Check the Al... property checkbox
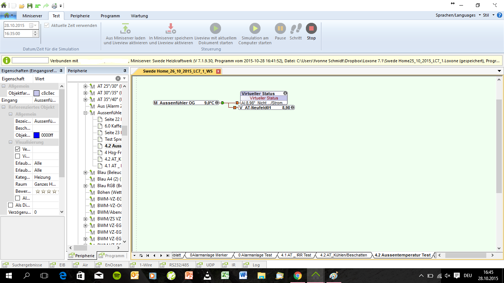504x283 pixels. click(x=18, y=198)
